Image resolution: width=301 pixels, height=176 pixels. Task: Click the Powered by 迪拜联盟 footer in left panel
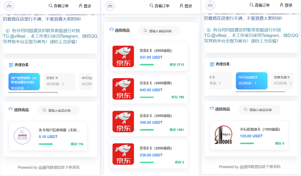(x=49, y=168)
